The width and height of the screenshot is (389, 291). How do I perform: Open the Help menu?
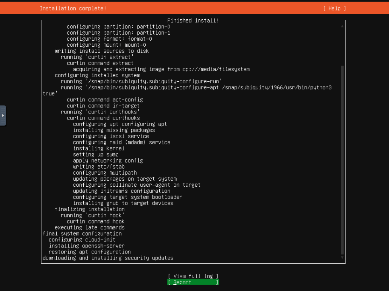point(334,8)
